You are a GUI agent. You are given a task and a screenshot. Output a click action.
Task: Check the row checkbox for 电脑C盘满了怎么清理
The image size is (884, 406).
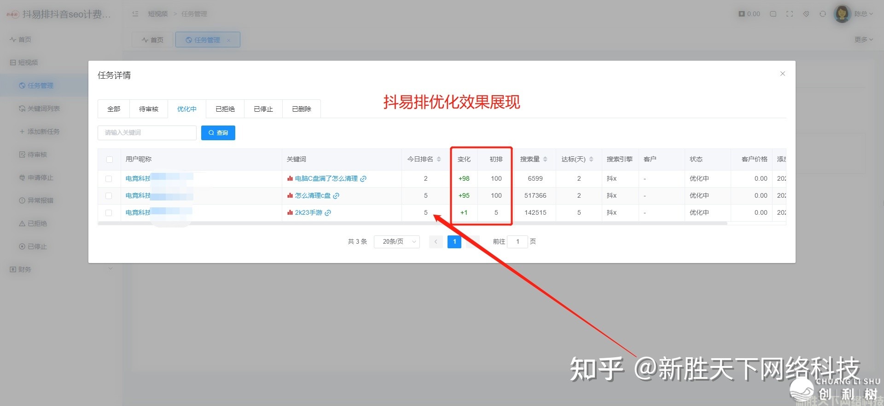tap(109, 179)
